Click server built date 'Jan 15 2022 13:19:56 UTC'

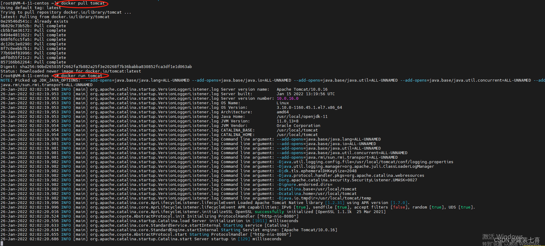[306, 94]
